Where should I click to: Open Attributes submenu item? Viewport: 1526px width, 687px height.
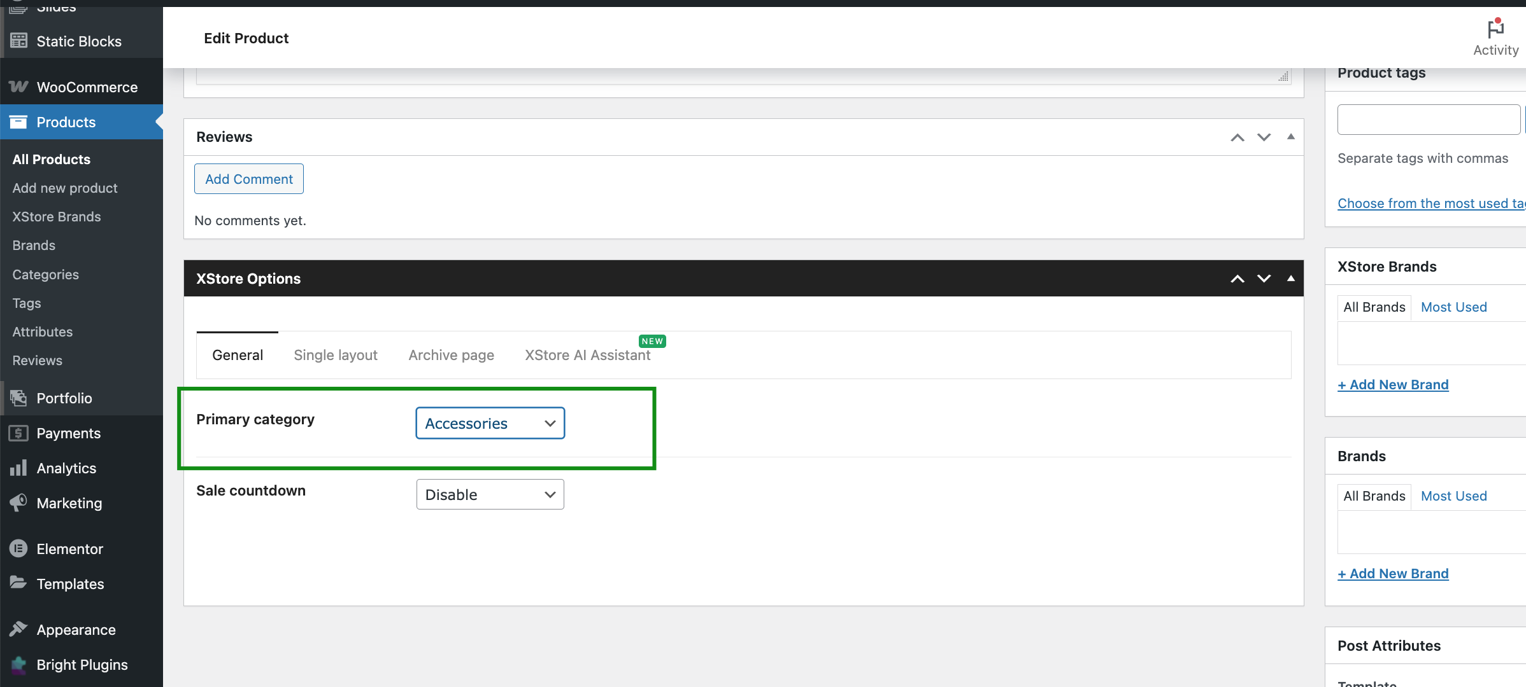43,331
